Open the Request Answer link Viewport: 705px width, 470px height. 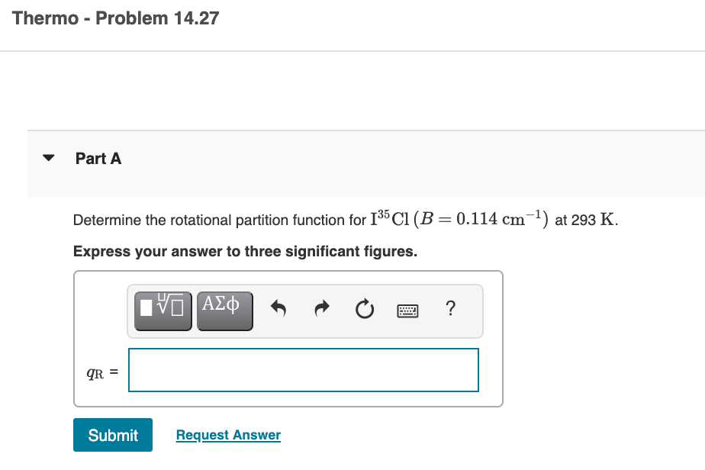click(x=227, y=434)
